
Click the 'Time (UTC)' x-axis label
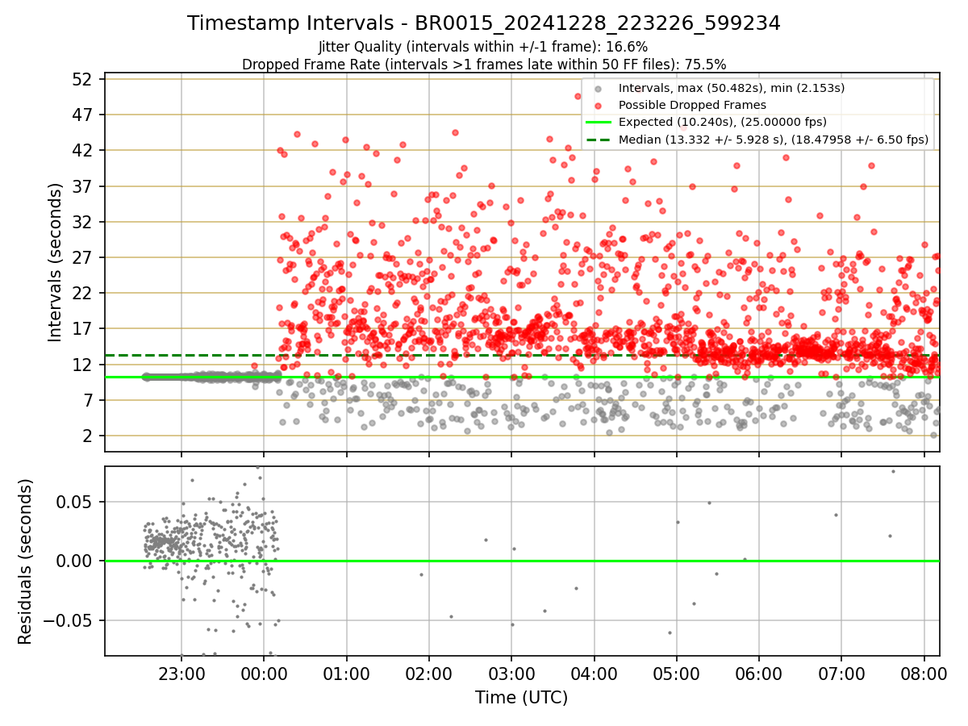[521, 698]
